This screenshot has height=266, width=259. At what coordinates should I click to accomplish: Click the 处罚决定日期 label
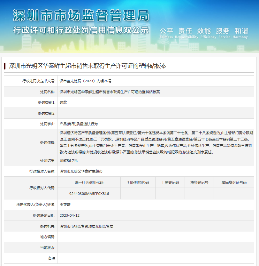[44, 215]
